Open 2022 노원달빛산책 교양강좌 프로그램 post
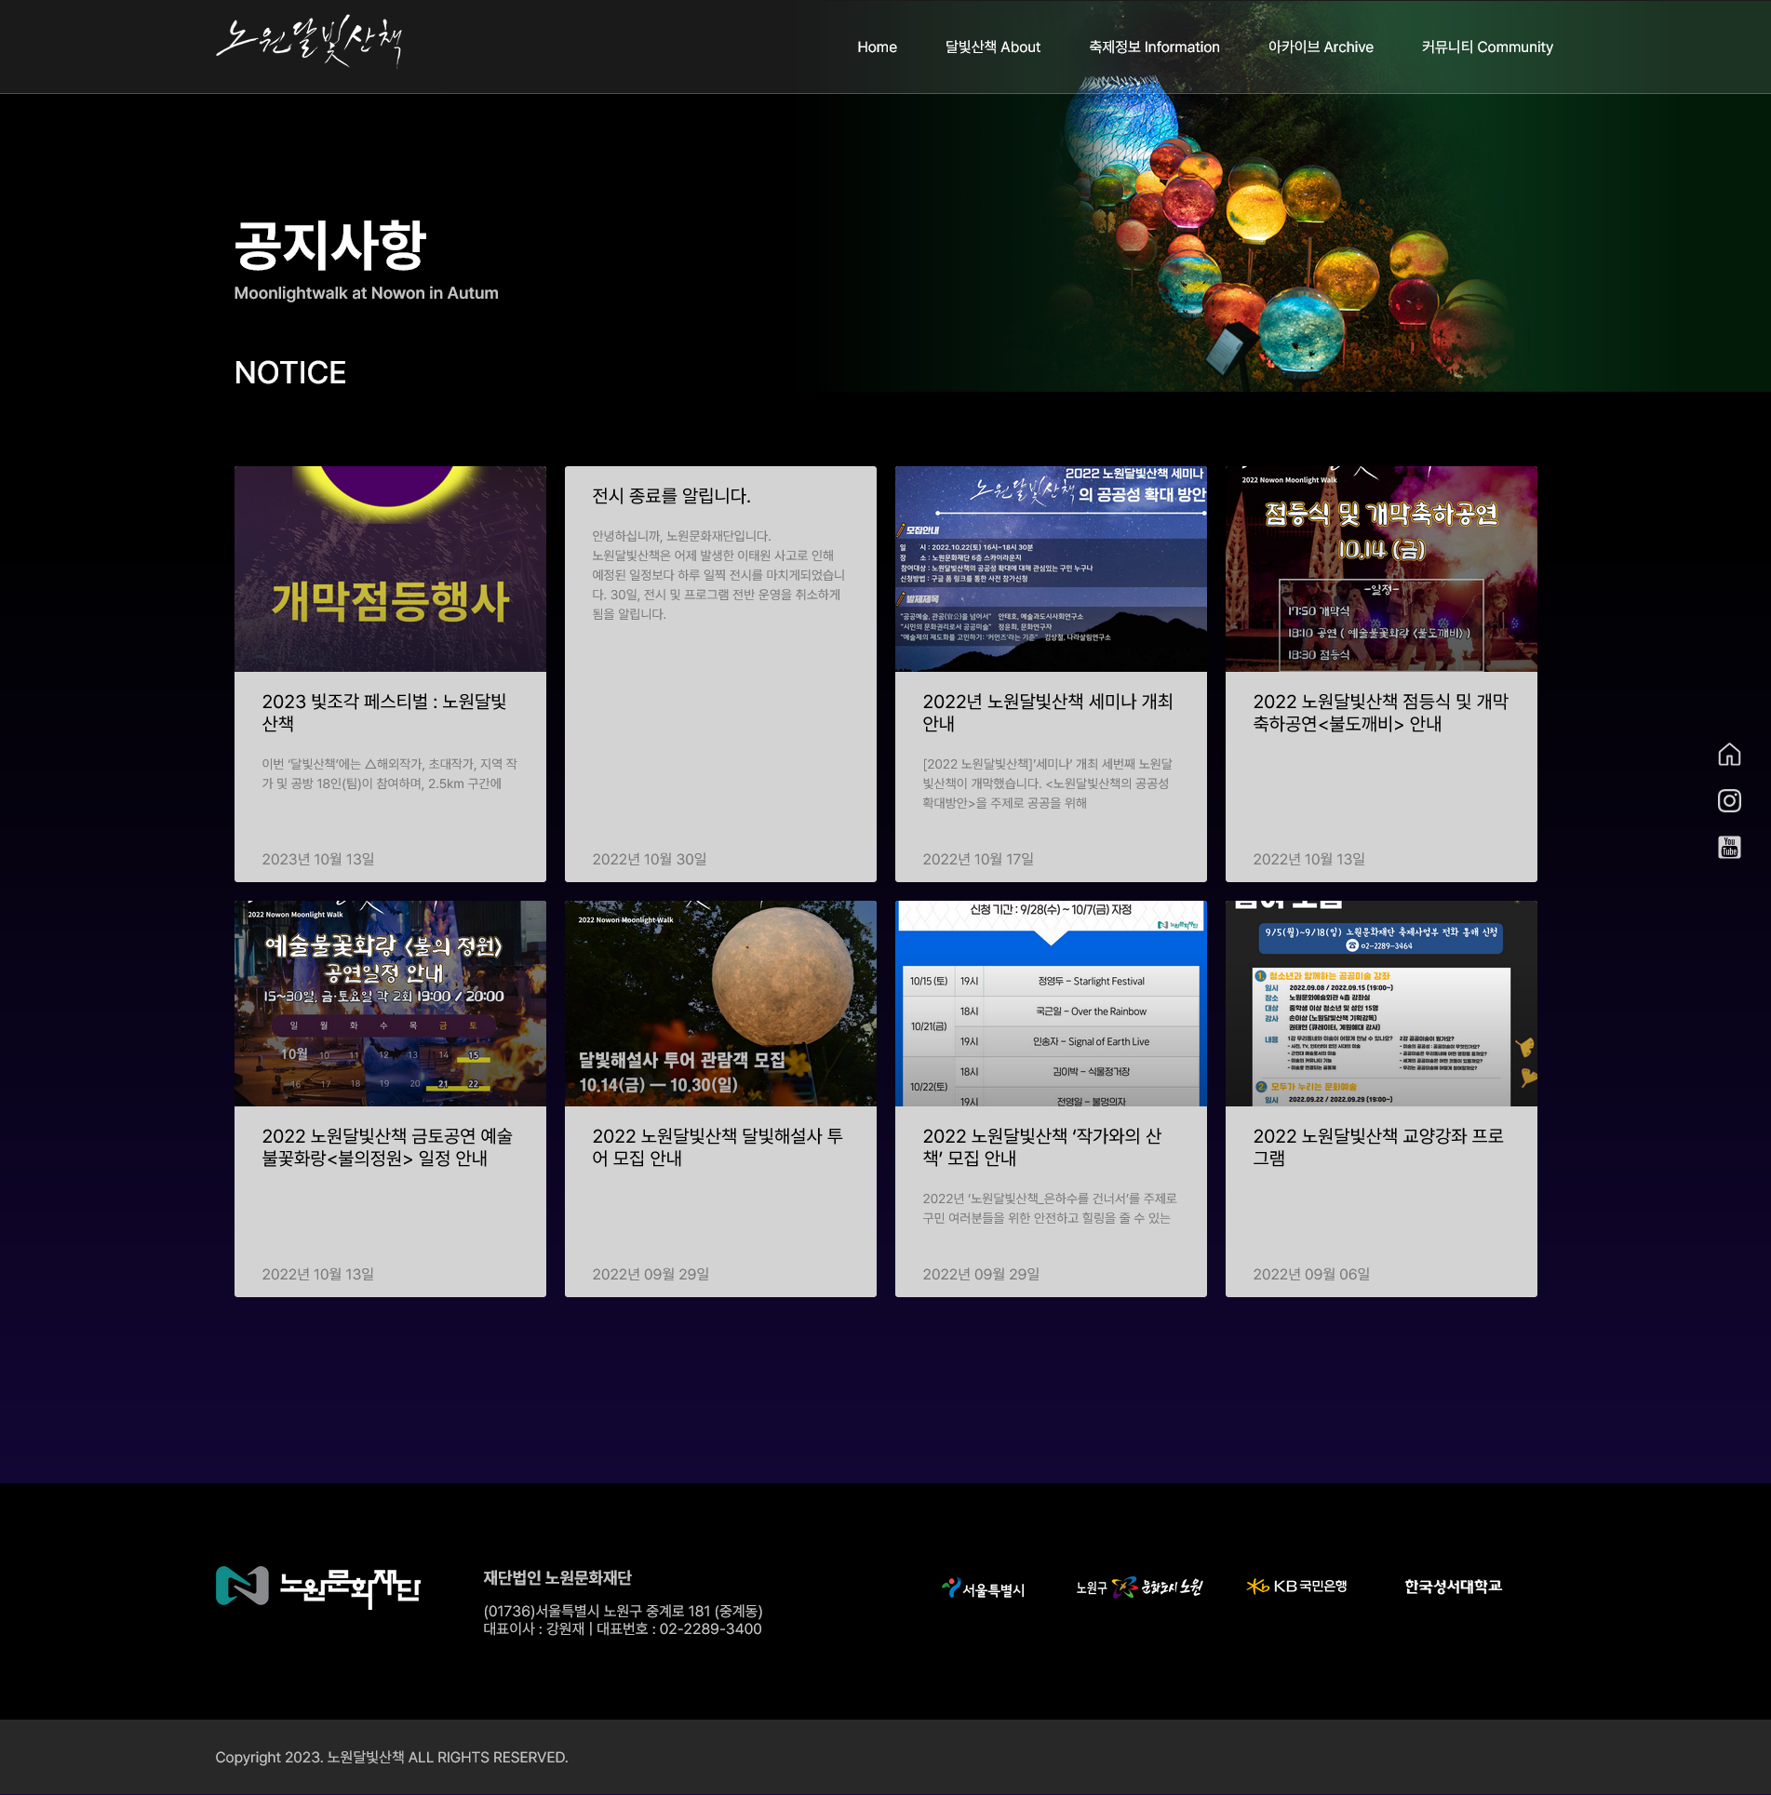Image resolution: width=1771 pixels, height=1795 pixels. 1378,1146
